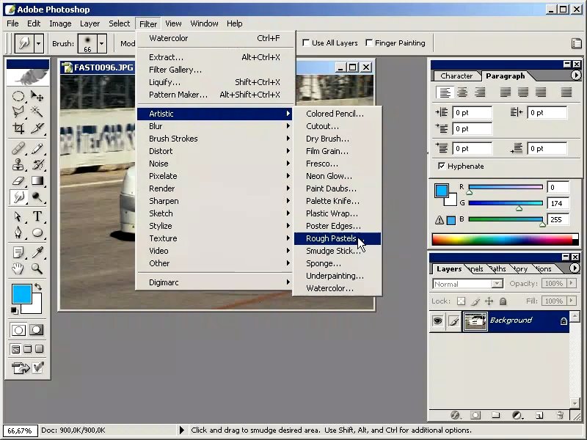Select the Move tool
The width and height of the screenshot is (587, 440).
point(37,96)
